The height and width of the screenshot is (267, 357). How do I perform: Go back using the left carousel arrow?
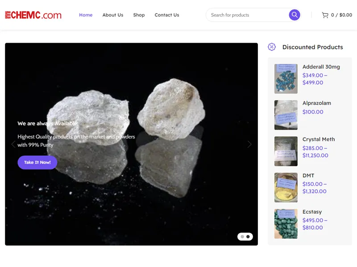13,144
